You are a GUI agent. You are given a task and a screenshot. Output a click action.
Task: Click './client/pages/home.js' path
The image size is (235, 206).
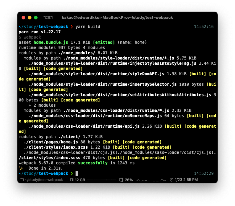coord(51,142)
